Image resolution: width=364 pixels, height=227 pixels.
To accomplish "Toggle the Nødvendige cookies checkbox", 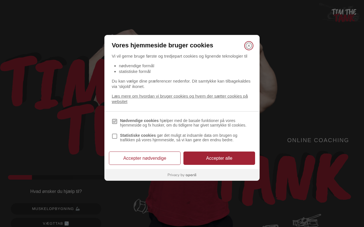I will [x=115, y=121].
